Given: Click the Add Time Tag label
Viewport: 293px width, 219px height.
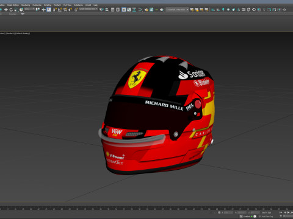Looking at the screenshot, I should tap(267, 217).
